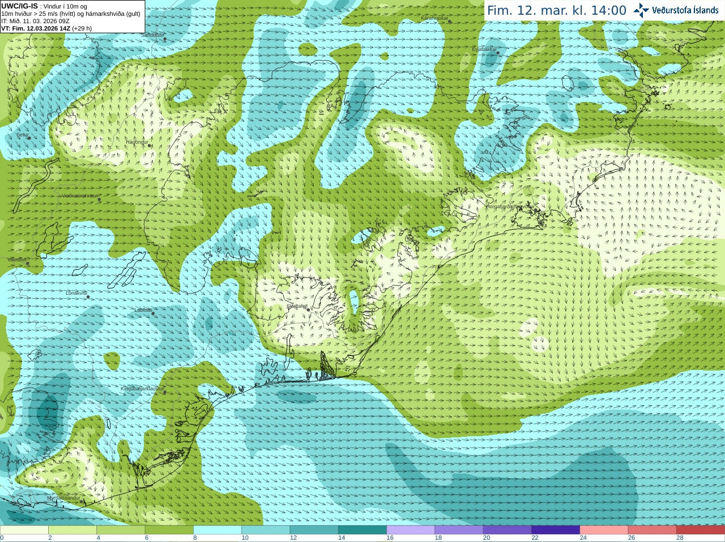The image size is (725, 542).
Task: Choose the 24–26 m/s pink legend swatch
Action: (604, 530)
